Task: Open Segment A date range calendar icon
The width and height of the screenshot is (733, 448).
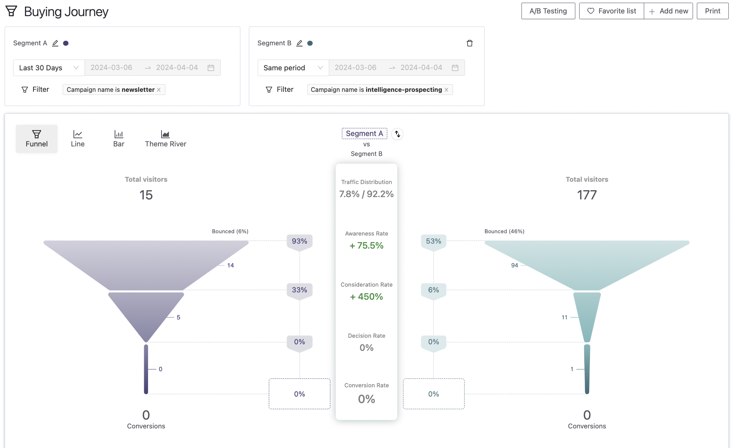Action: 211,68
